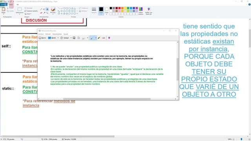Image resolution: width=251 pixels, height=141 pixels.
Task: Click the Send snip mail icon
Action: click(x=84, y=38)
